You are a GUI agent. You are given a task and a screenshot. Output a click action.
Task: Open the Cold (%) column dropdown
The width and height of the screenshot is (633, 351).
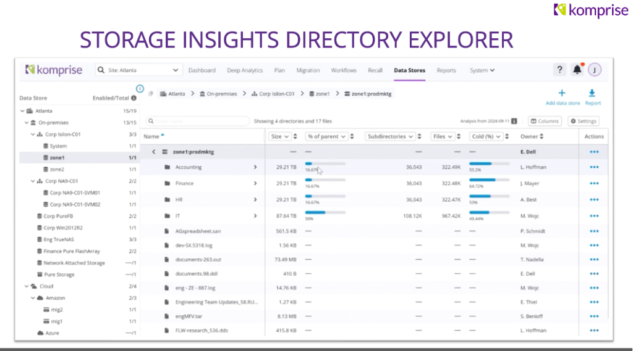coord(486,136)
